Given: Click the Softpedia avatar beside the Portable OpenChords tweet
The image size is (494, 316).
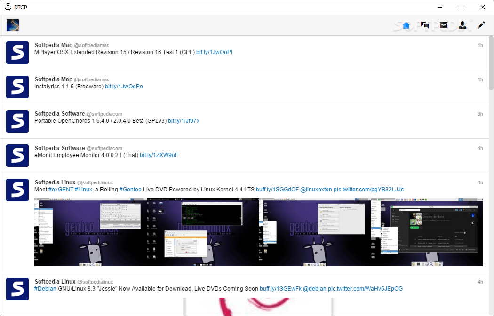Looking at the screenshot, I should tap(17, 121).
